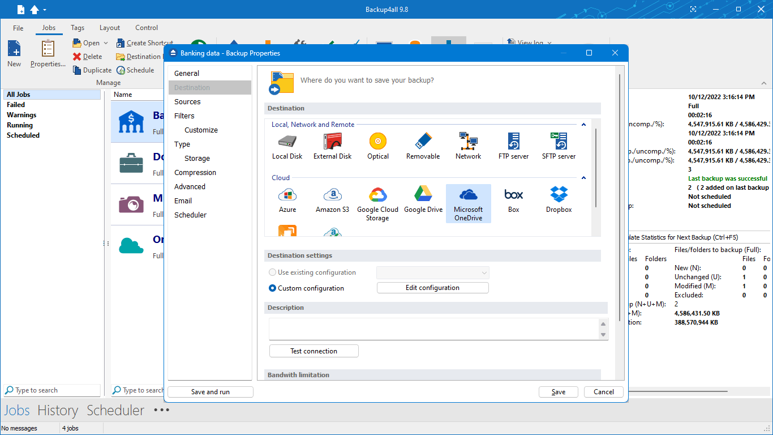Viewport: 773px width, 435px height.
Task: Choose Google Drive as destination
Action: click(x=423, y=200)
